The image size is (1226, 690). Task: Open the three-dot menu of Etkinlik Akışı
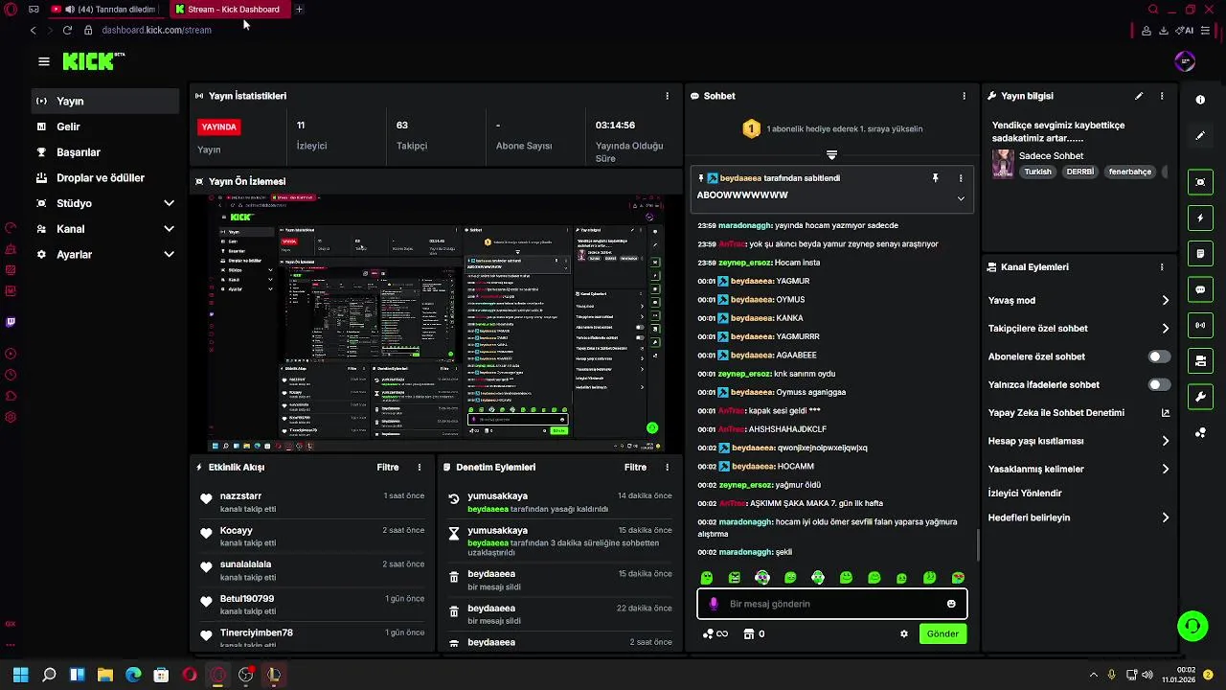click(419, 468)
